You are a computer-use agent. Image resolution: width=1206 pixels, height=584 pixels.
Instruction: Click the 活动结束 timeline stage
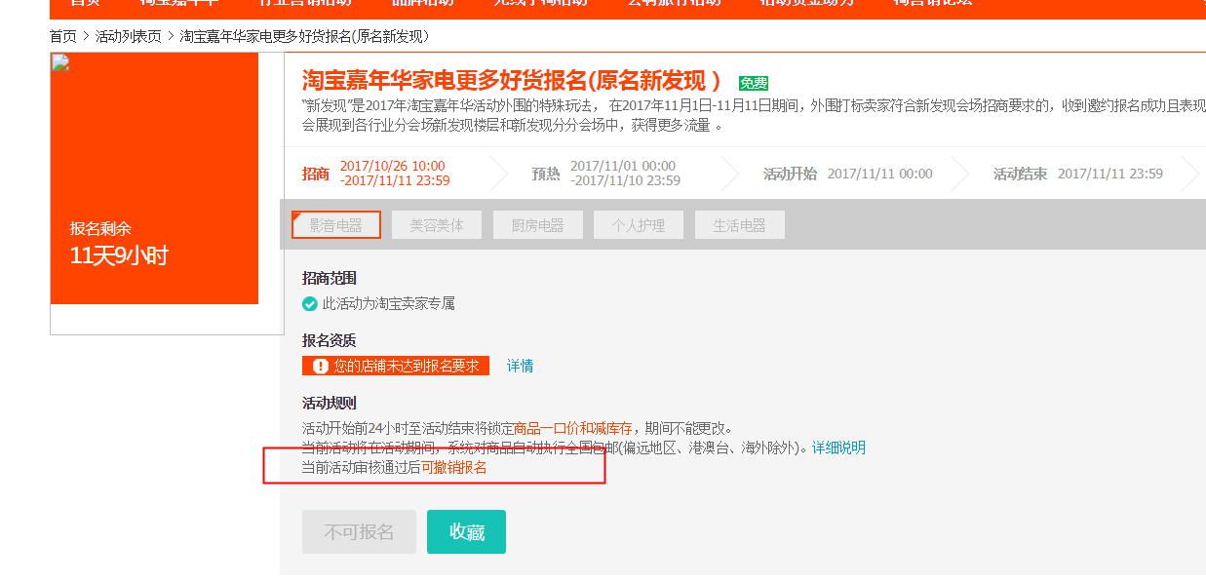1020,174
